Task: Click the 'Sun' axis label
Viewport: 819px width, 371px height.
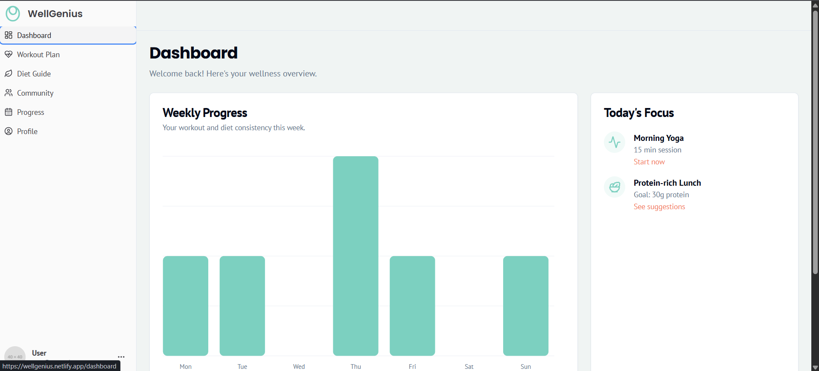Action: [526, 367]
